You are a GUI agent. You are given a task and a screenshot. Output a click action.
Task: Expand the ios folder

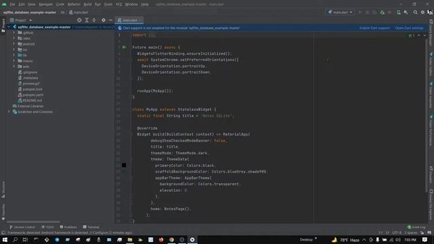click(14, 49)
